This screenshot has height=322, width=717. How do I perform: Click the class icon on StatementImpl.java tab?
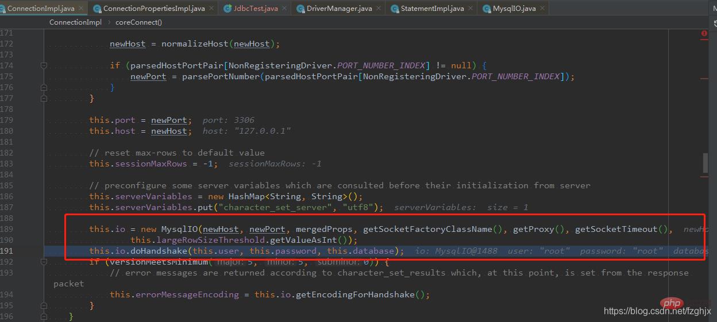(395, 9)
